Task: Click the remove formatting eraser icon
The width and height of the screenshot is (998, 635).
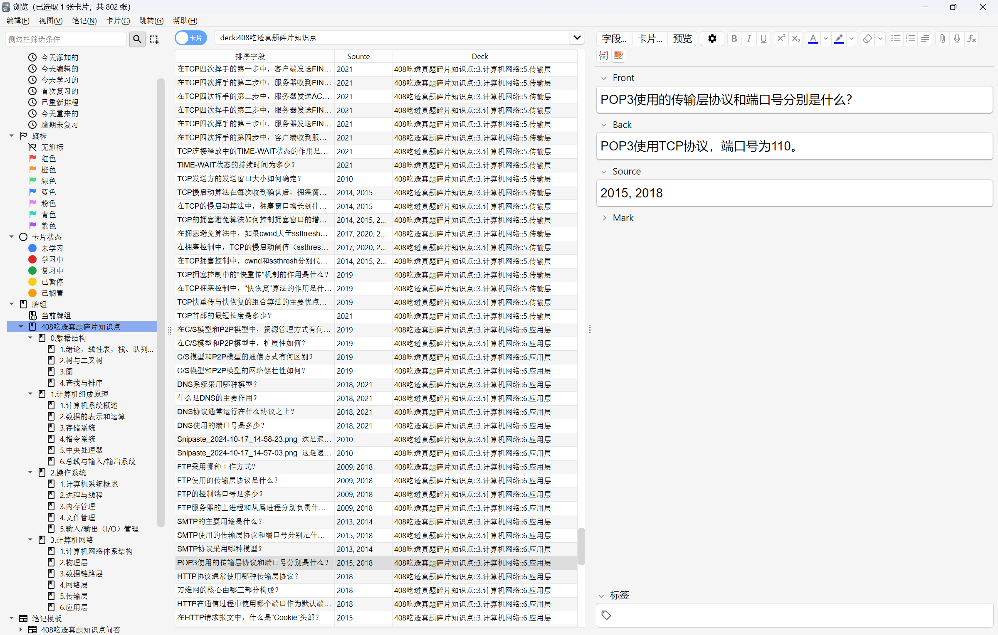Action: click(x=867, y=39)
